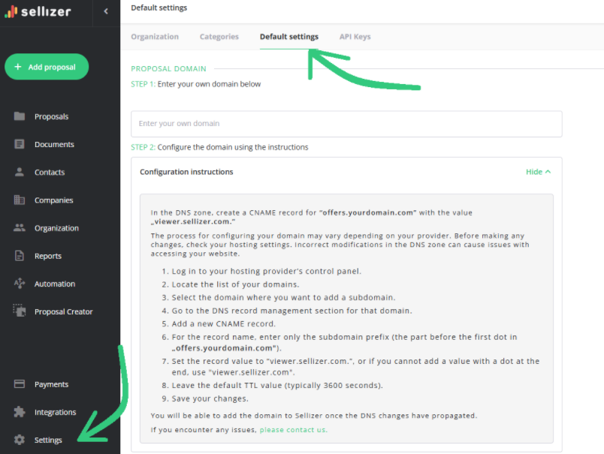The width and height of the screenshot is (604, 454).
Task: Collapse the sidebar with the chevron arrow
Action: tap(106, 11)
